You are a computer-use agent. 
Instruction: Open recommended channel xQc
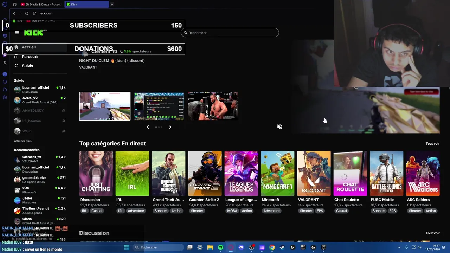(40, 190)
